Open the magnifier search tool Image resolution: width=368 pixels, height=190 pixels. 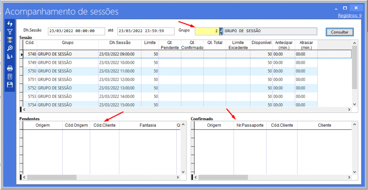(10, 48)
